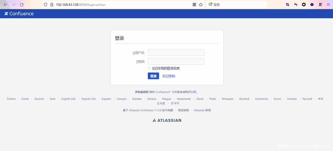Click the 报告缺陷 report bug link

[183, 110]
